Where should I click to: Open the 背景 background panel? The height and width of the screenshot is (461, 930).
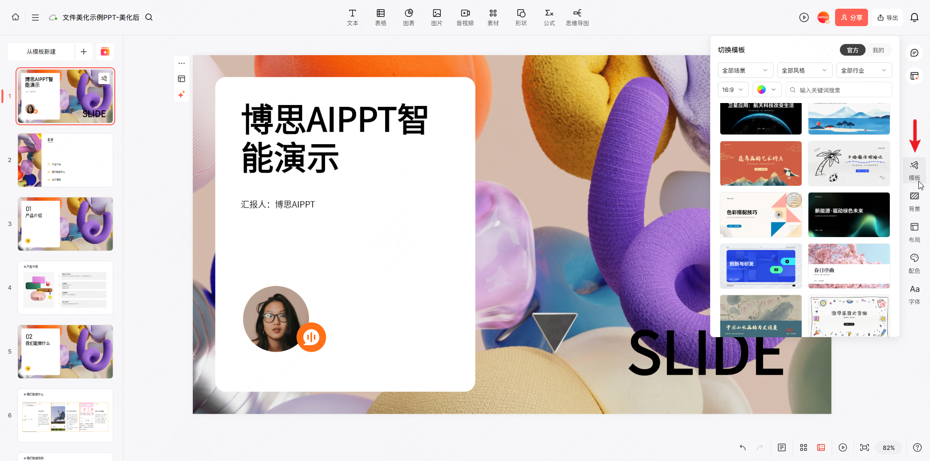coord(914,202)
